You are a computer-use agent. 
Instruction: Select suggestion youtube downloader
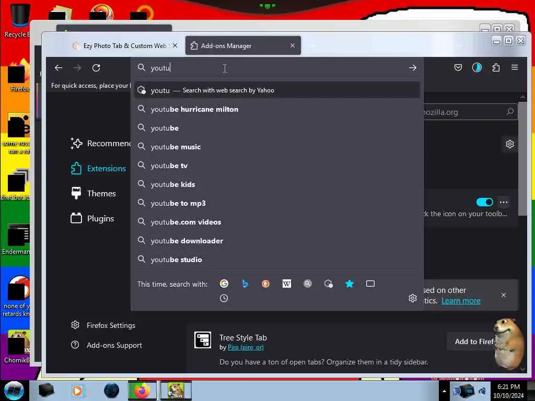[277, 240]
